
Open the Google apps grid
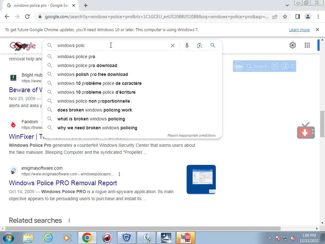click(x=307, y=45)
